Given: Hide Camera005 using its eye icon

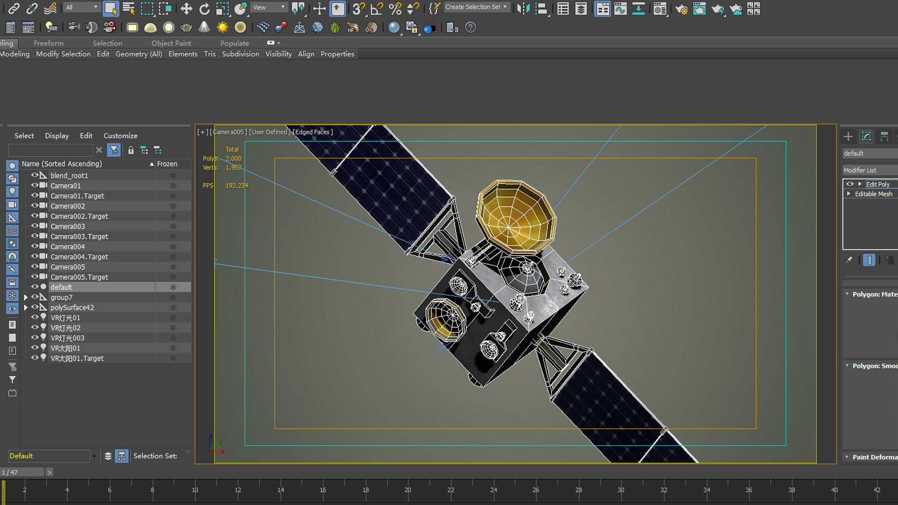Looking at the screenshot, I should click(x=35, y=267).
